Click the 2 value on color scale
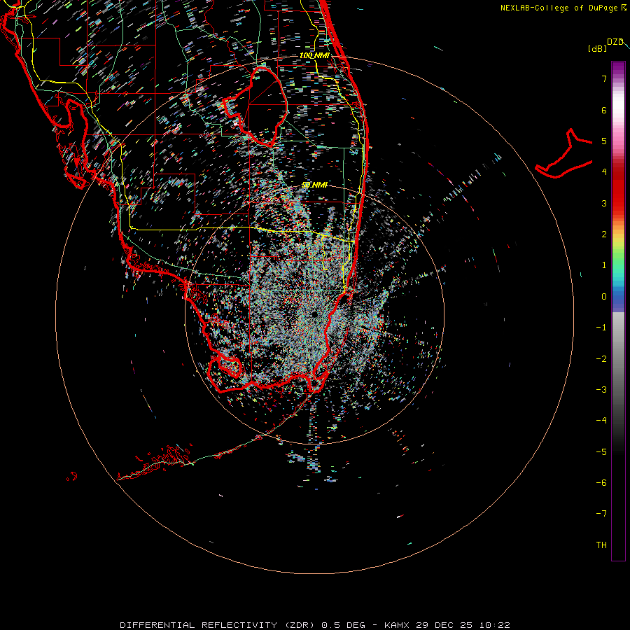630x630 pixels. pyautogui.click(x=604, y=234)
